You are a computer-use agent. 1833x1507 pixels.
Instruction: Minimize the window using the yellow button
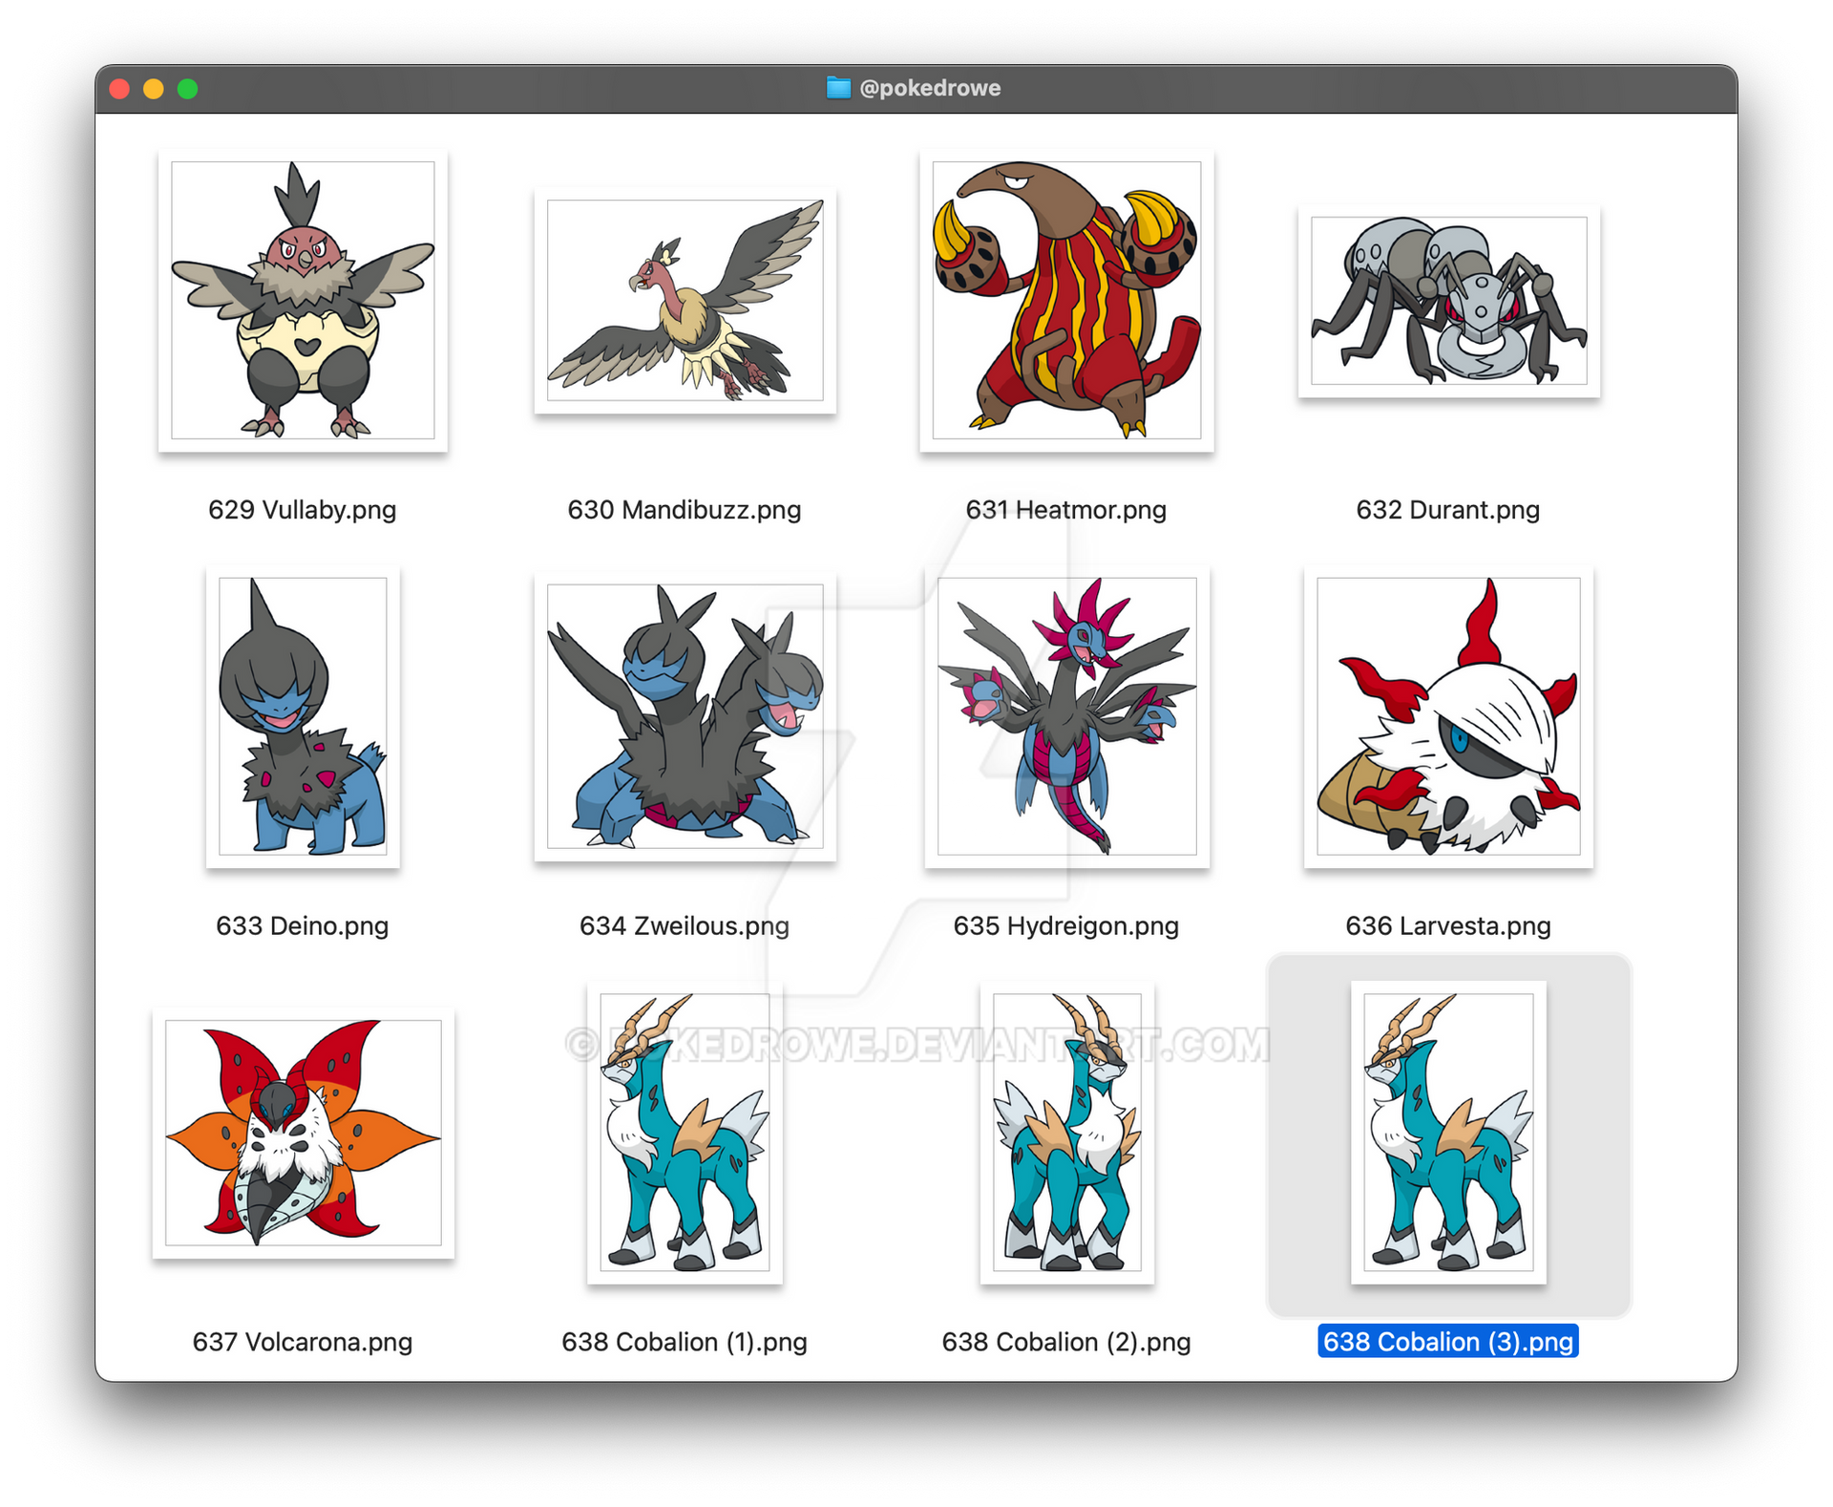click(x=154, y=89)
